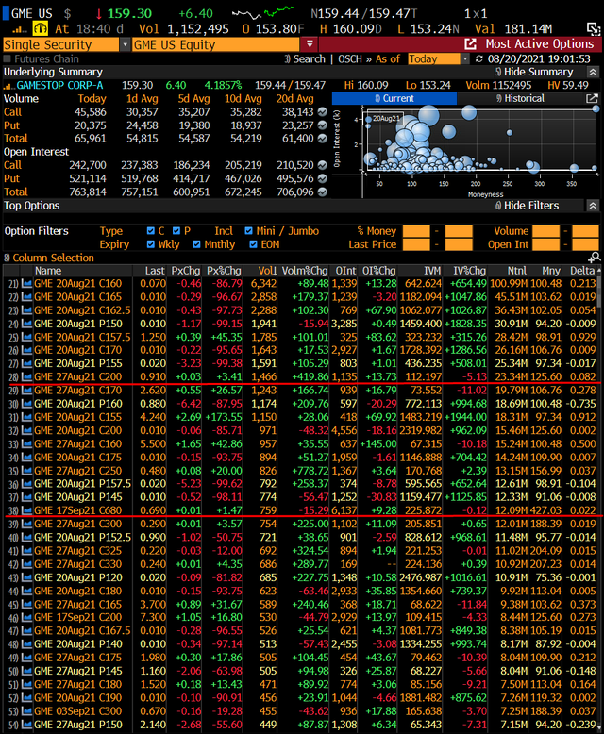Sort by the Vol column header
This screenshot has width=604, height=734.
pos(267,271)
